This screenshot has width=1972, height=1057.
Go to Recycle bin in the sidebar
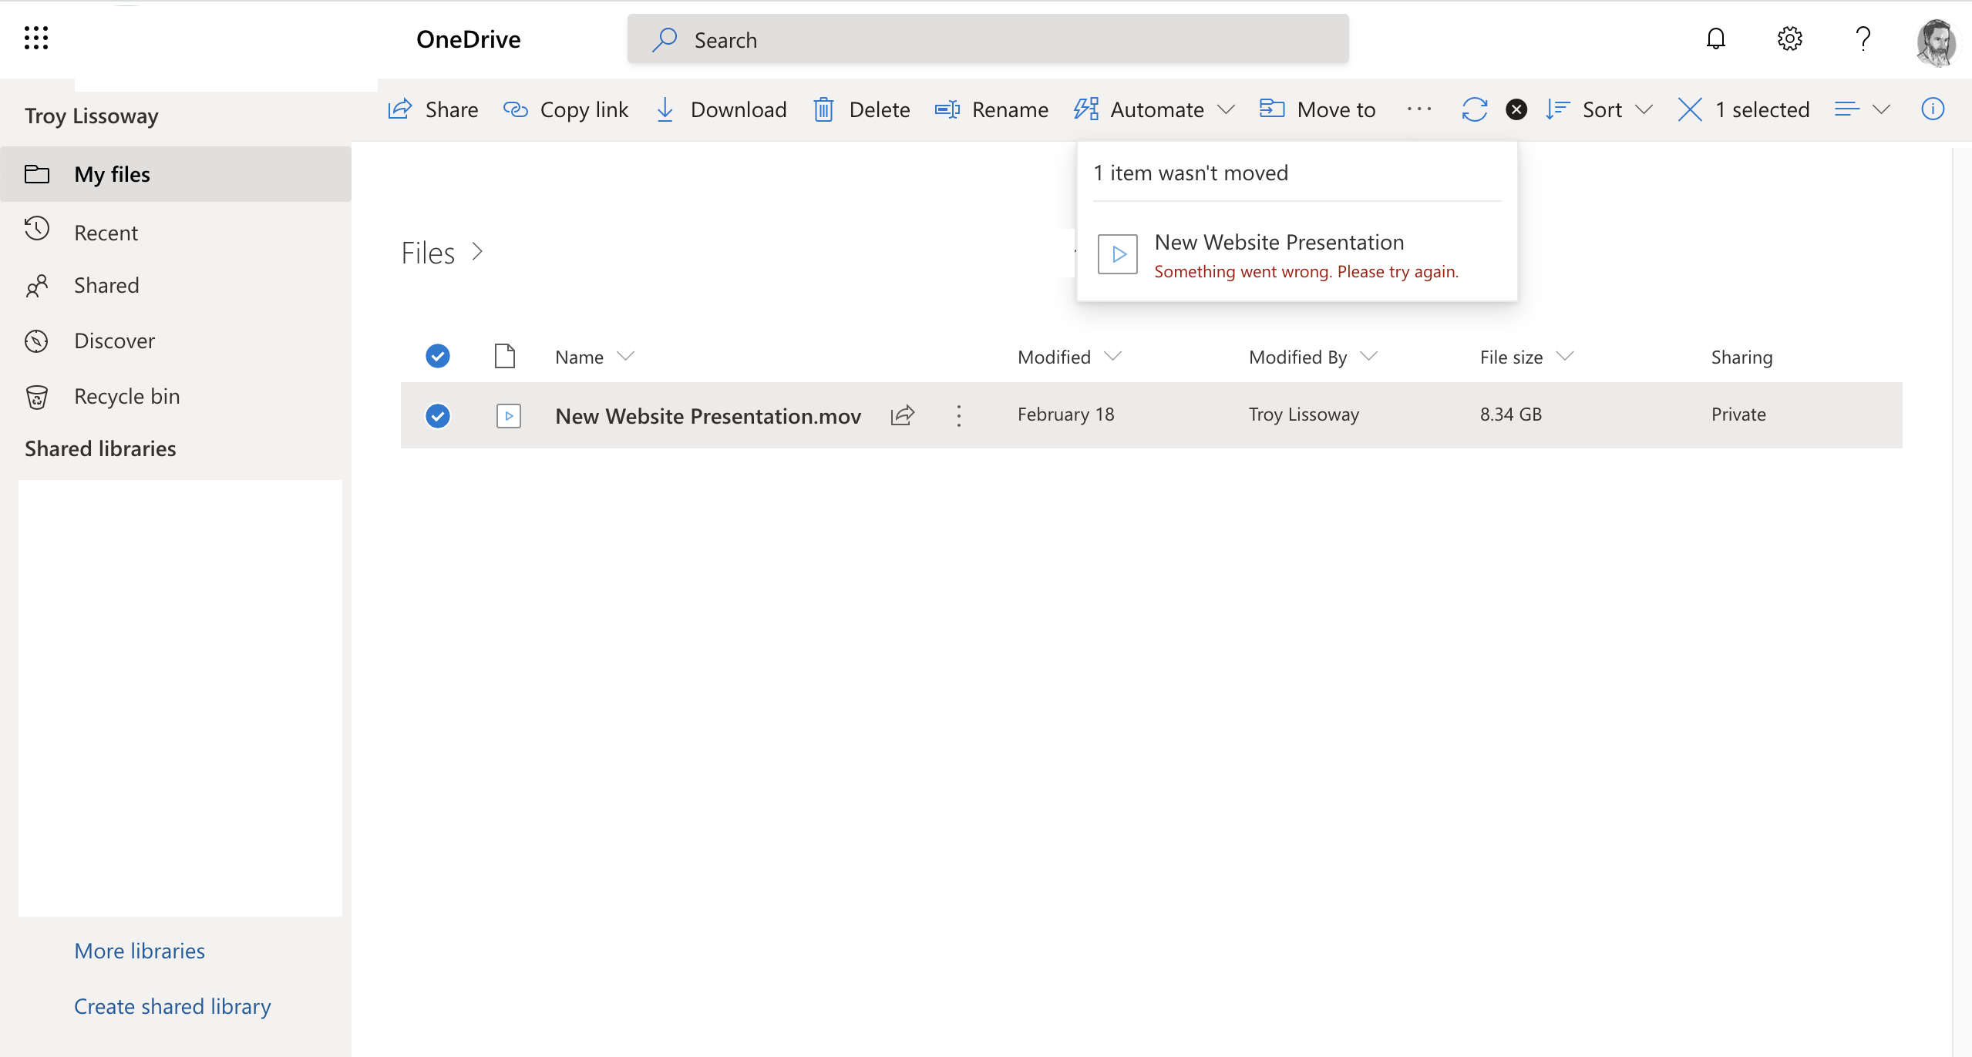point(126,397)
